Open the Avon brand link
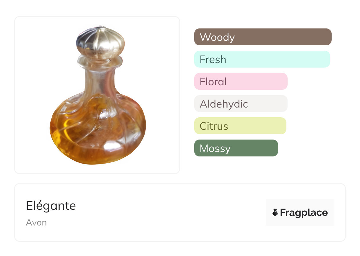Screen dimensions: 360x256 36,223
